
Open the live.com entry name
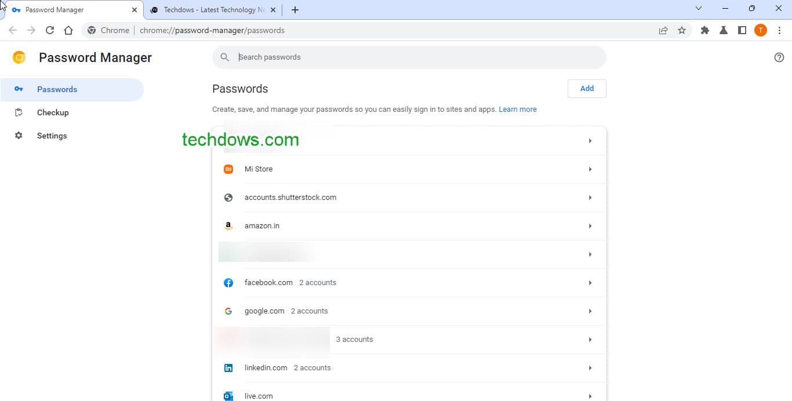pyautogui.click(x=259, y=396)
